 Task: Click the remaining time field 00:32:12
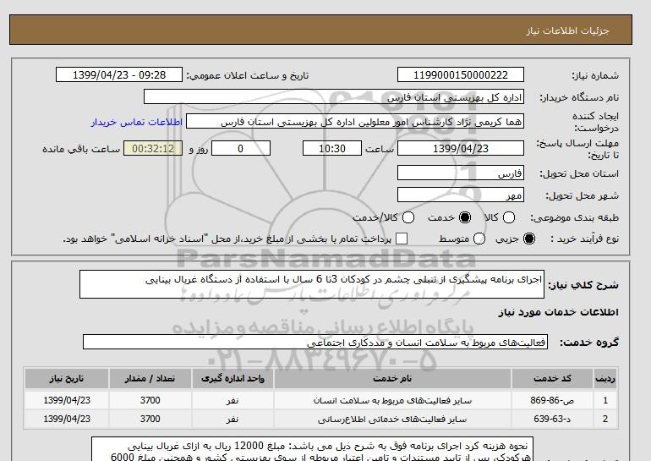(x=153, y=148)
